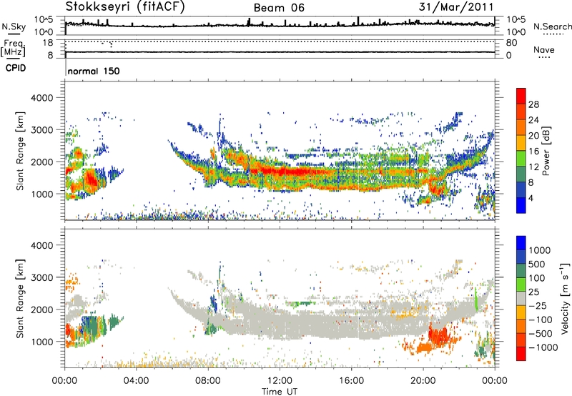Click the '100' tick on Velocity colorbar
The image size is (572, 396).
click(537, 278)
